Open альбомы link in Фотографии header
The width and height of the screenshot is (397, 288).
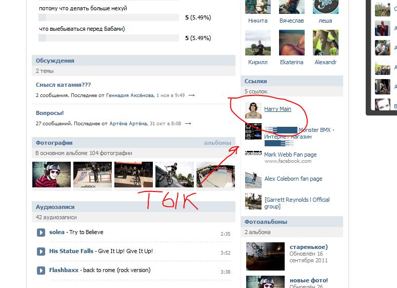click(x=217, y=143)
